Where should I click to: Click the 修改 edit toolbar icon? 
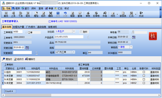click(x=43, y=14)
